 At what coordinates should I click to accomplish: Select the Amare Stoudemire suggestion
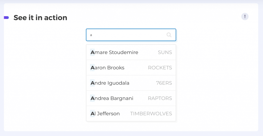pos(131,52)
